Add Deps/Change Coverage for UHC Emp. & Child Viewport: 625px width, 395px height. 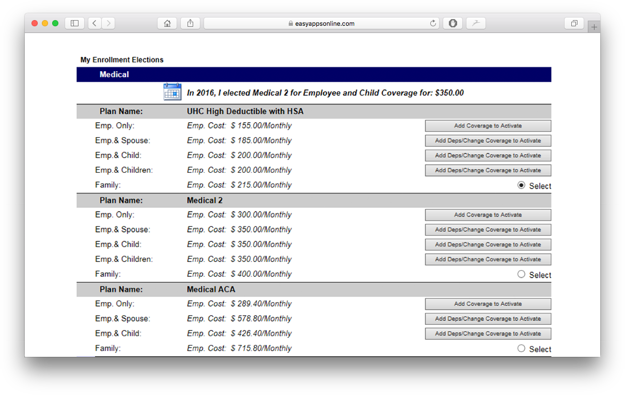[x=488, y=155]
